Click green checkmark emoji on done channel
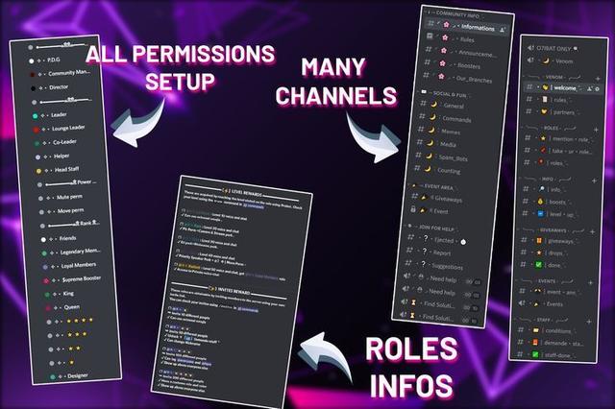Viewport: 615px width, 409px height. click(539, 264)
